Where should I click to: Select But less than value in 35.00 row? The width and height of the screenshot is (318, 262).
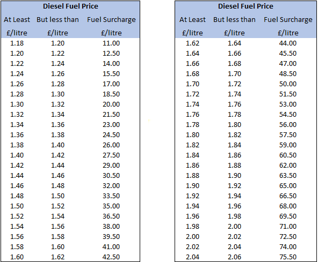coord(57,206)
